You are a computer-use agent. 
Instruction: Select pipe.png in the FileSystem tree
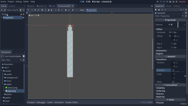coord(12,91)
